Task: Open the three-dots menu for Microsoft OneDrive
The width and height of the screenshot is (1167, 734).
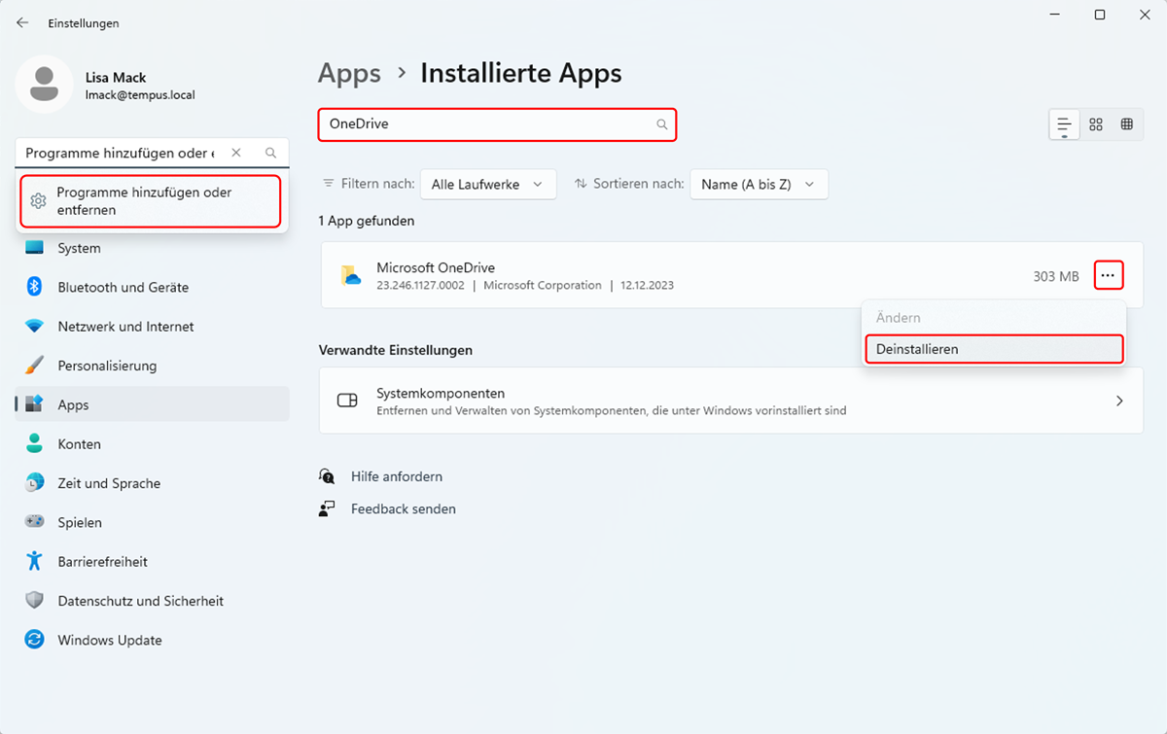Action: [1109, 276]
